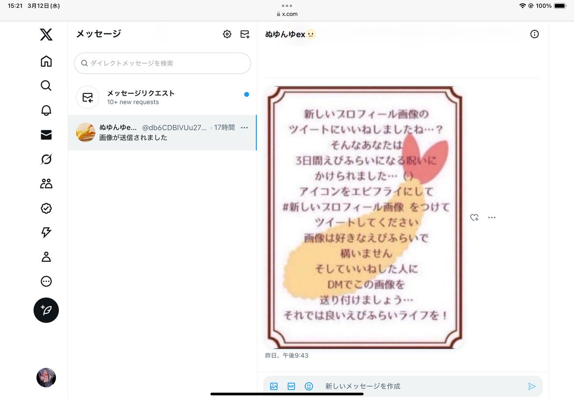574x399 pixels.
Task: Toggle a heart reaction on the ebi-furai image
Action: 474,217
